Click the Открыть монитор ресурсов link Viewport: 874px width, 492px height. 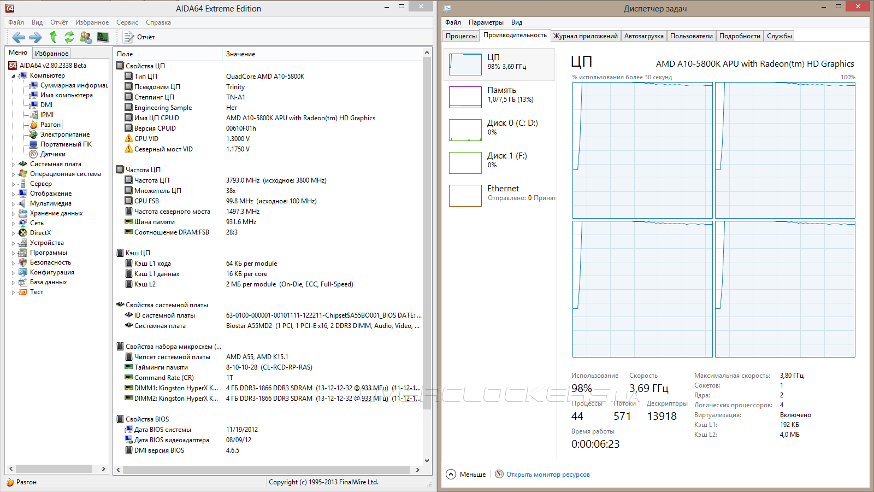coord(548,475)
